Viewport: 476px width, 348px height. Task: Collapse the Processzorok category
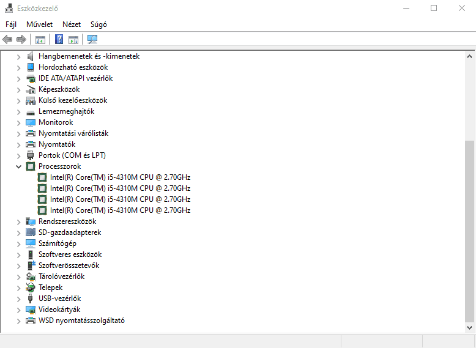(x=19, y=166)
